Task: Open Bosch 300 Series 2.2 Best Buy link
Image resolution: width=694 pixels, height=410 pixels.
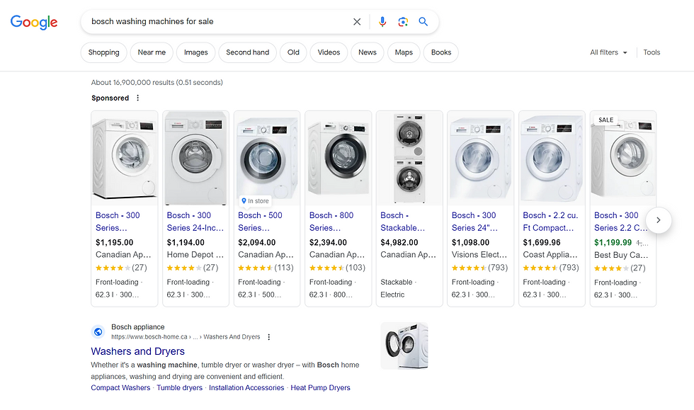Action: pos(620,222)
